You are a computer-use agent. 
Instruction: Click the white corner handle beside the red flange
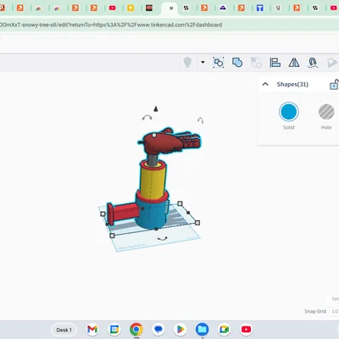(x=103, y=214)
